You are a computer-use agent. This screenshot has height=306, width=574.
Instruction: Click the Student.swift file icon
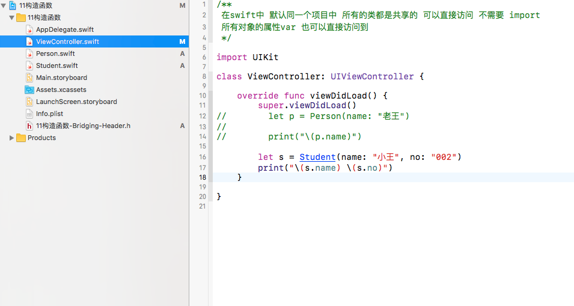pos(29,66)
